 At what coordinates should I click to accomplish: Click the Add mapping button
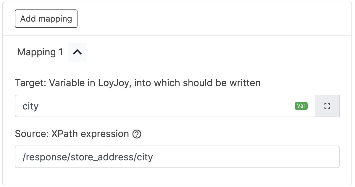[x=46, y=19]
